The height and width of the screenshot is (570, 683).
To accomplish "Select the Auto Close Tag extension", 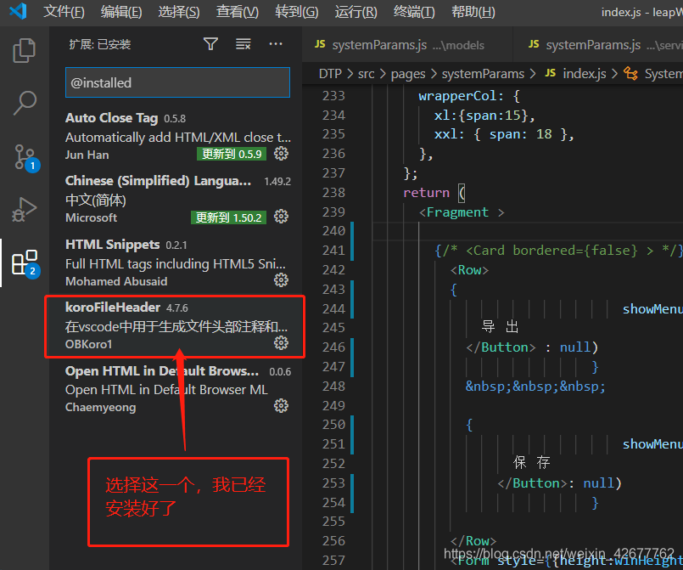I will 177,136.
